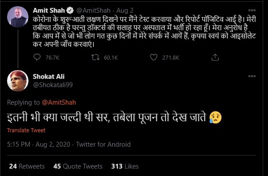The height and width of the screenshot is (176, 268).
Task: Click Translate Tweet
Action: [x=27, y=130]
